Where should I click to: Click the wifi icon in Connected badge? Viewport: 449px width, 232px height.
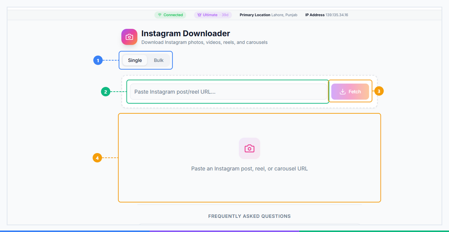click(x=160, y=15)
